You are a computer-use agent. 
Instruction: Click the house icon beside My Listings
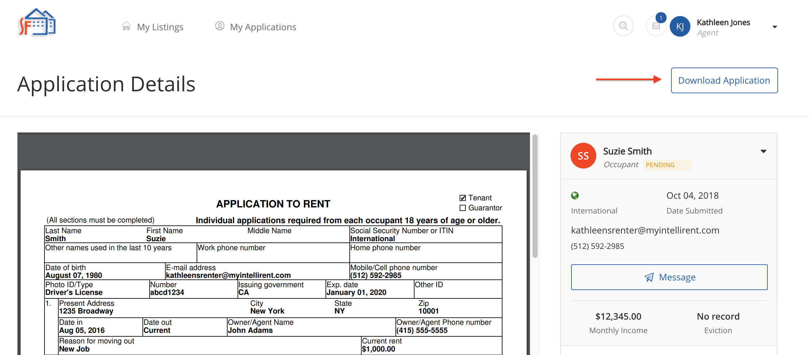[126, 26]
